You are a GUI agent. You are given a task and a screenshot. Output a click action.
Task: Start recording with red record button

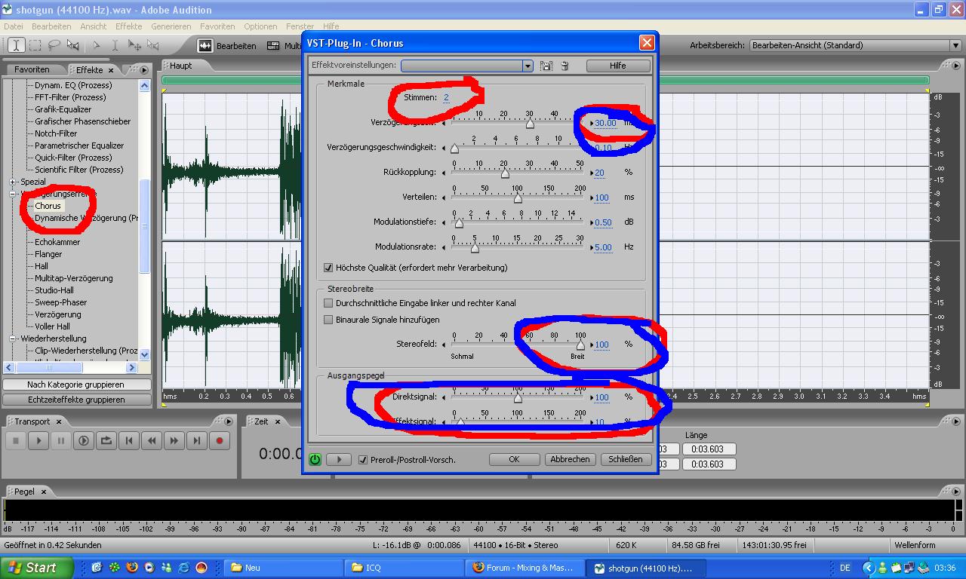click(x=220, y=441)
